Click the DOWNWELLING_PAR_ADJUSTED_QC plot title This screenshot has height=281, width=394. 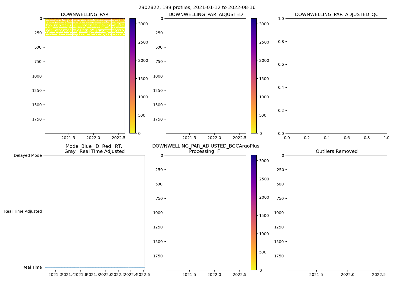[x=337, y=15]
